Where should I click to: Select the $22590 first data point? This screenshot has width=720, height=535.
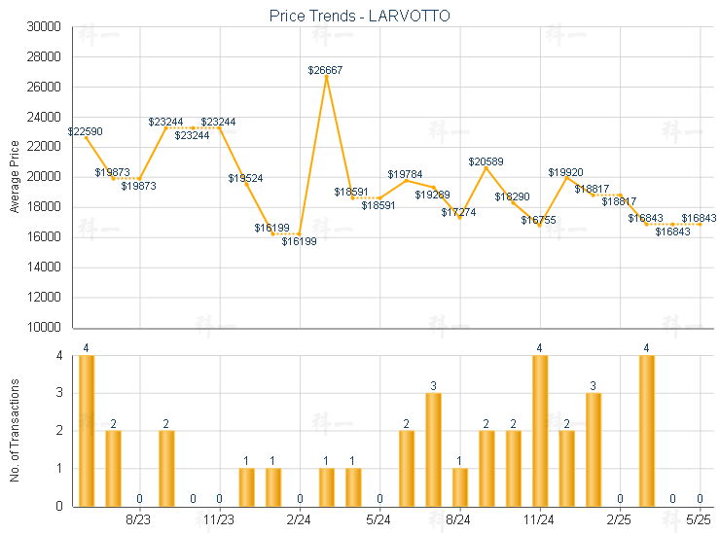coord(87,137)
